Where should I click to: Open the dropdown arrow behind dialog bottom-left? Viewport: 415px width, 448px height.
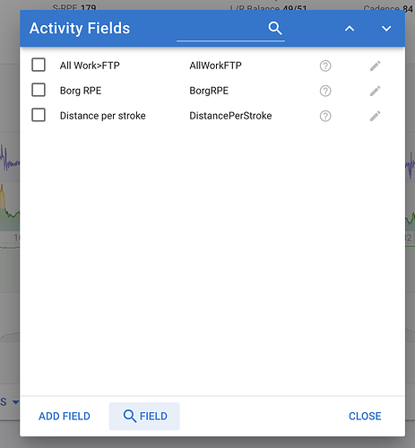[15, 402]
